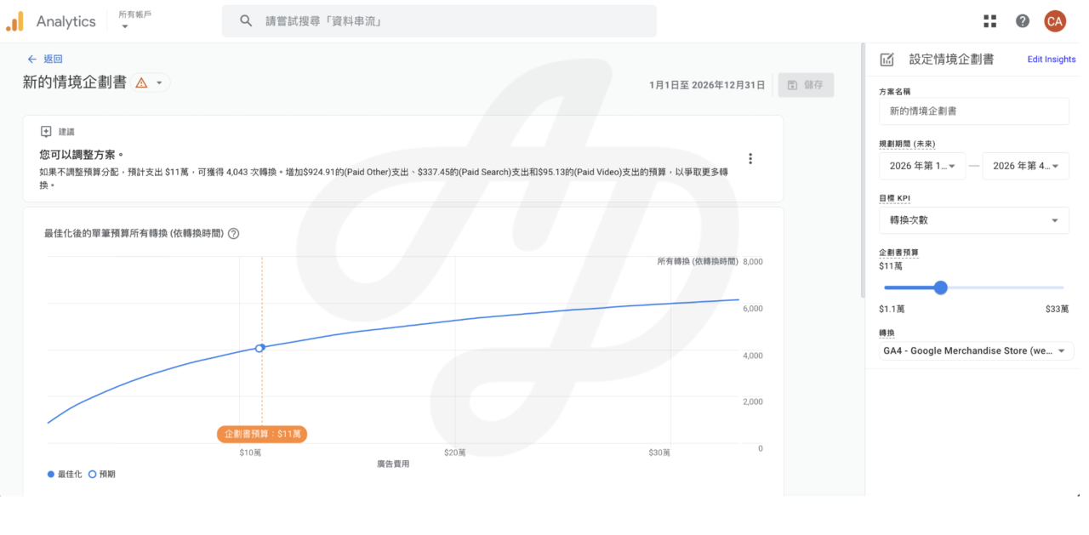Open the Google apps grid icon
The image size is (1089, 535).
pyautogui.click(x=989, y=21)
